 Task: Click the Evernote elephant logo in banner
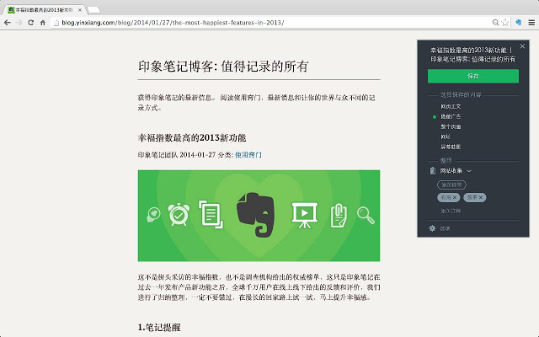(x=255, y=215)
